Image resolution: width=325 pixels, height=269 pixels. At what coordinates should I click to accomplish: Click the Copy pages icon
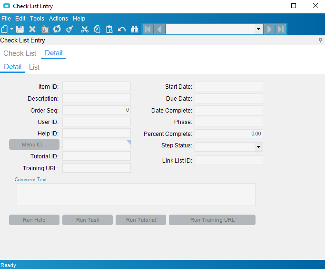[x=97, y=29]
